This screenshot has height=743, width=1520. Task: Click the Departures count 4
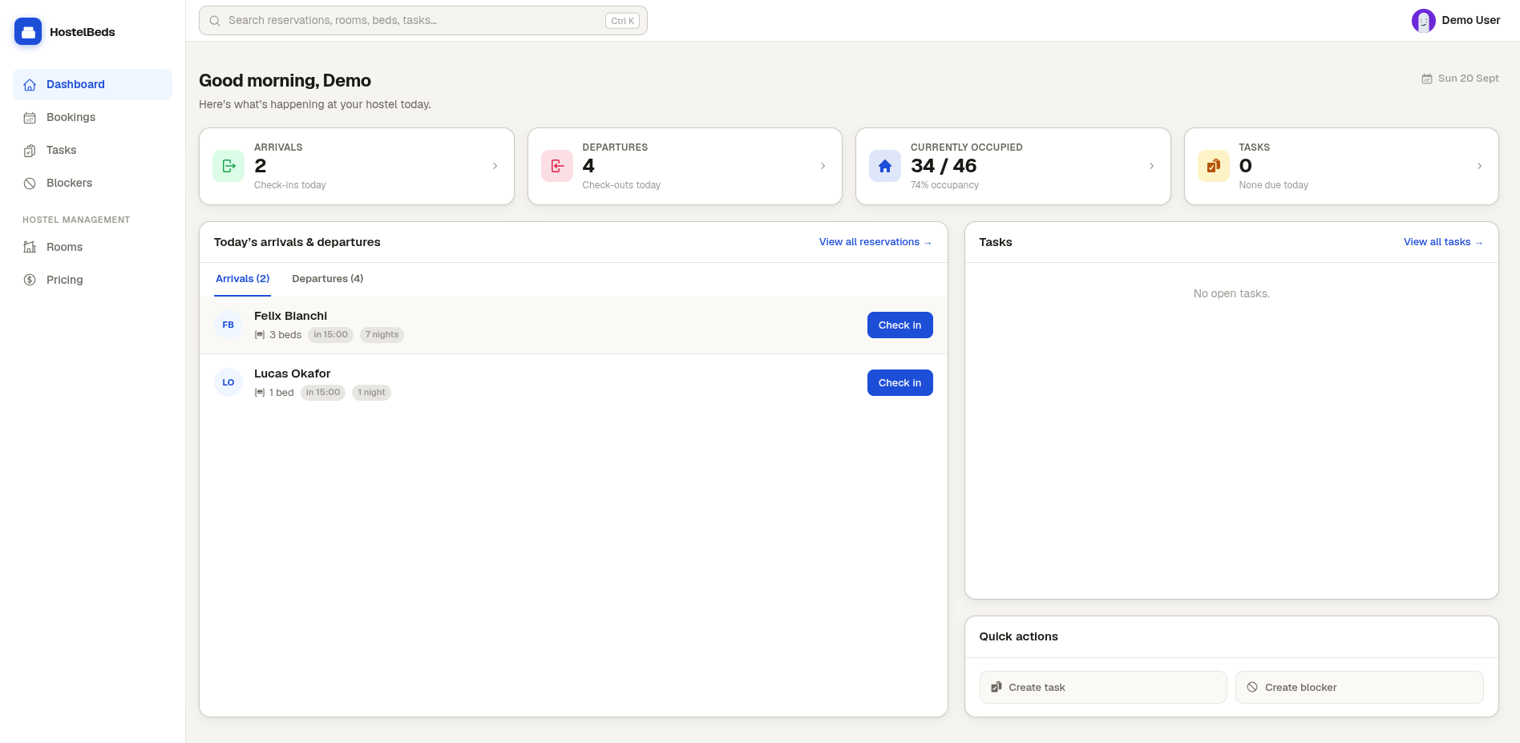click(x=588, y=166)
